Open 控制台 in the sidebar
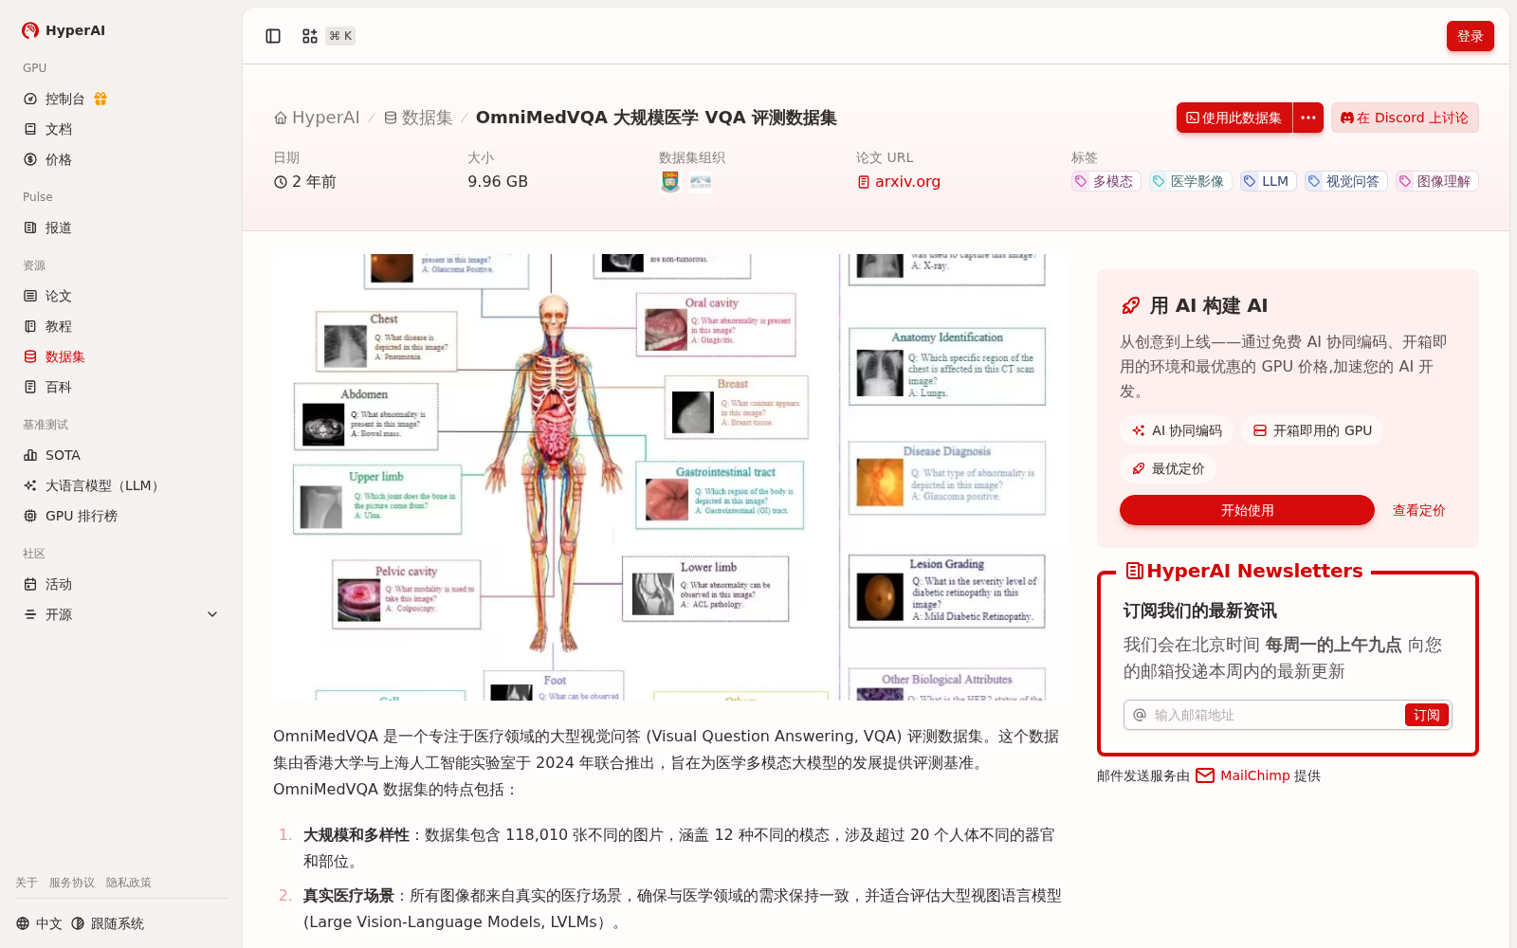1517x948 pixels. click(64, 99)
